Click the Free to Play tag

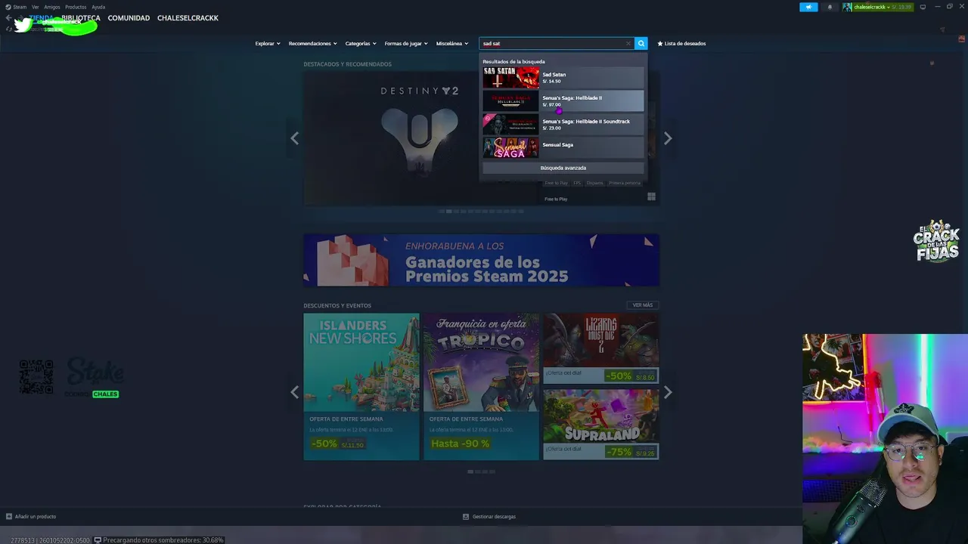pos(556,183)
